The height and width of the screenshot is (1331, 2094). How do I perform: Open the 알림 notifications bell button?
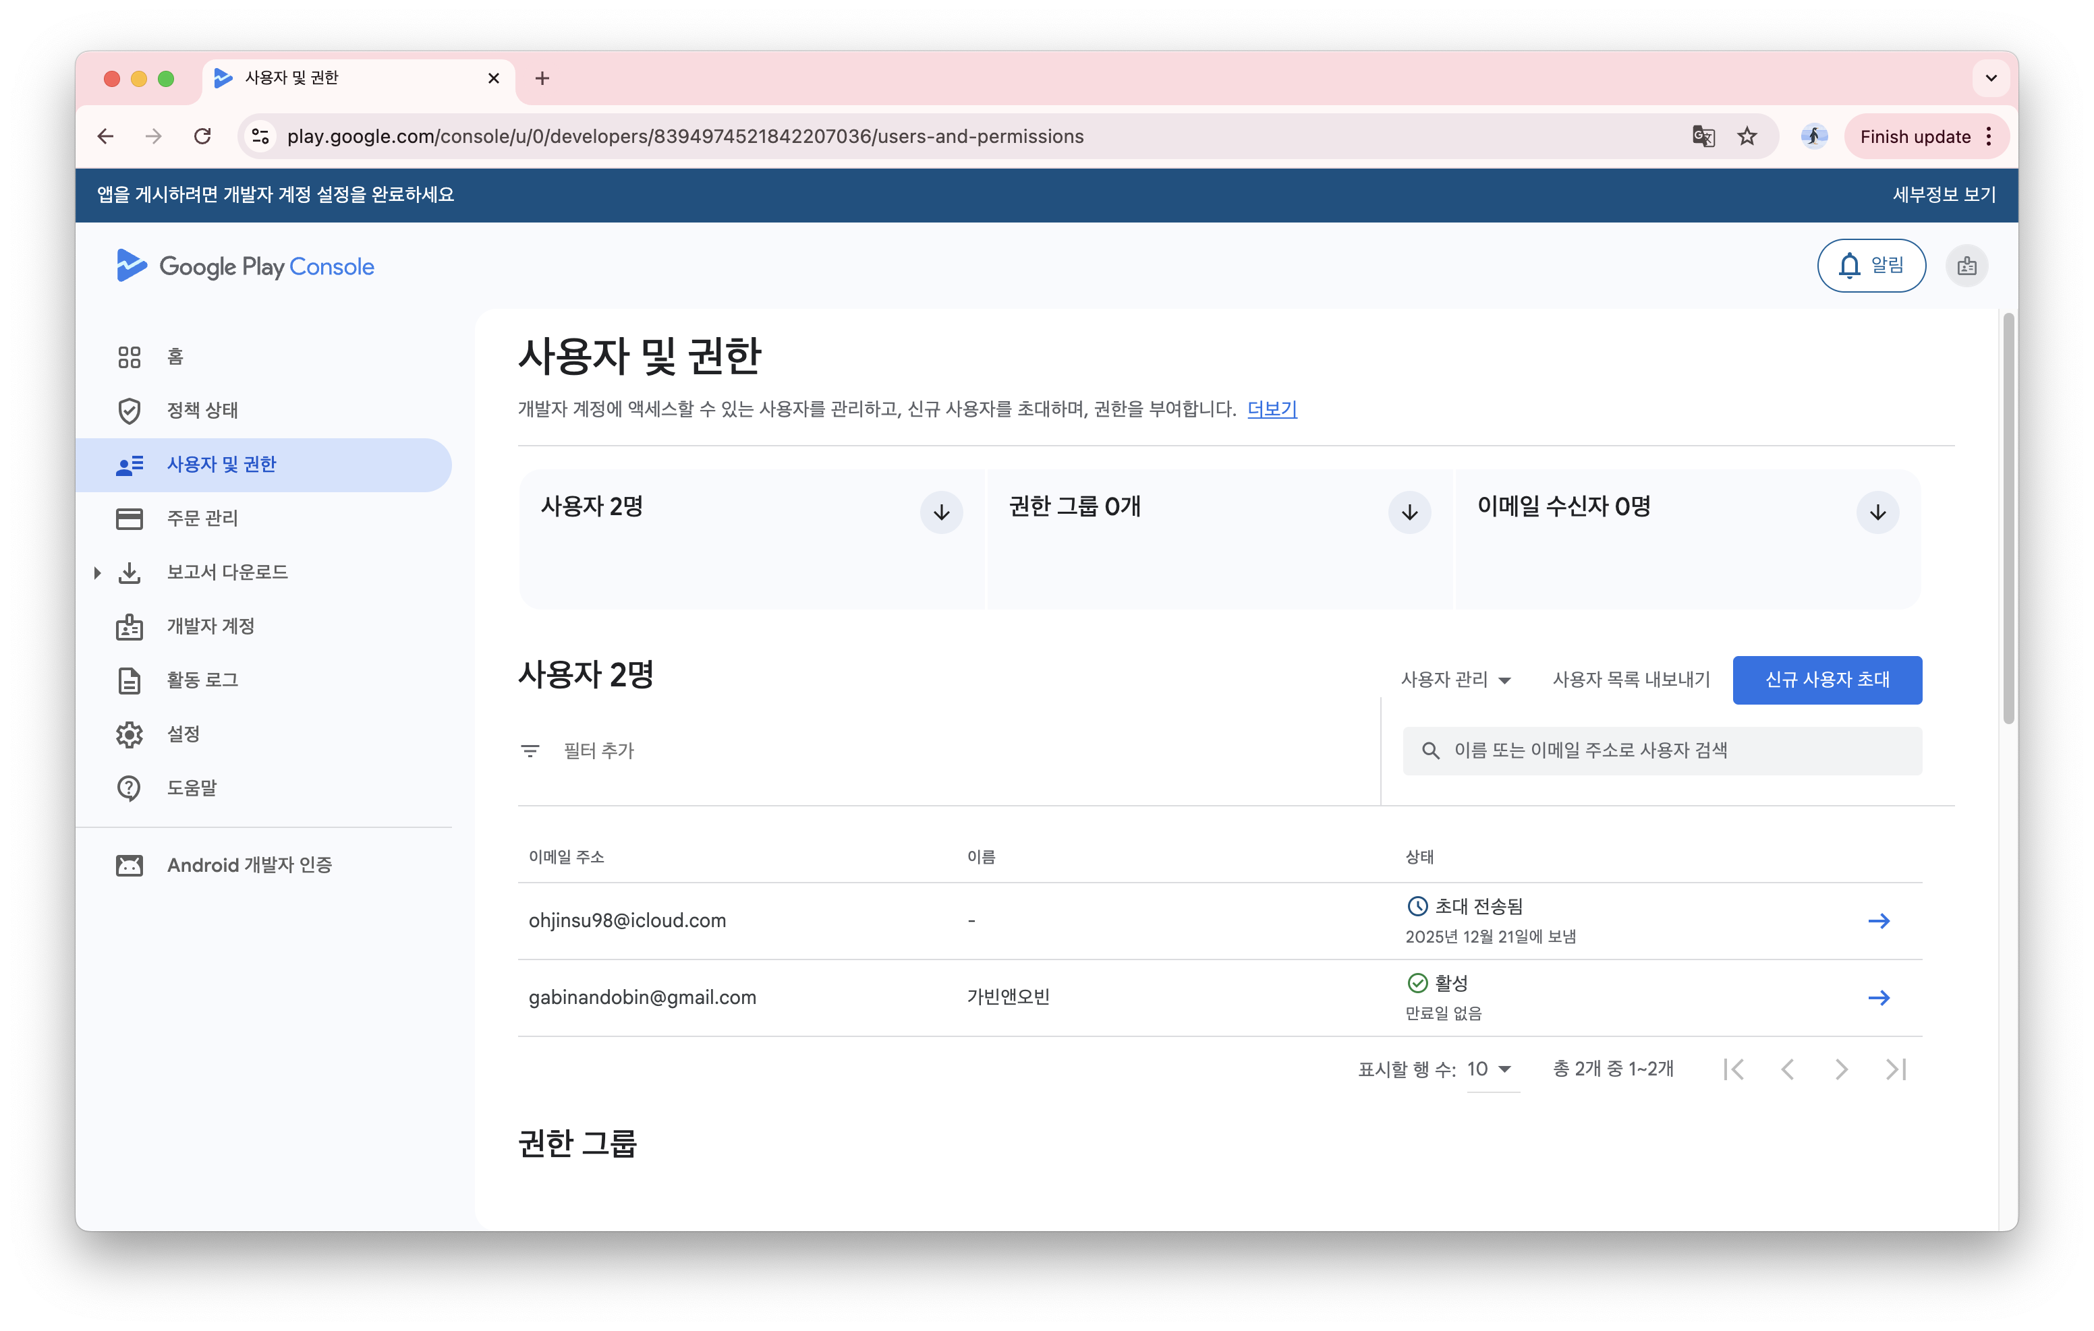(x=1871, y=266)
